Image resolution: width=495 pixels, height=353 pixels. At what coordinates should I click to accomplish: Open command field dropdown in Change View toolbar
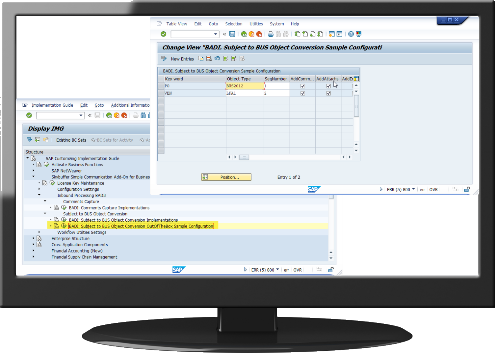click(216, 34)
